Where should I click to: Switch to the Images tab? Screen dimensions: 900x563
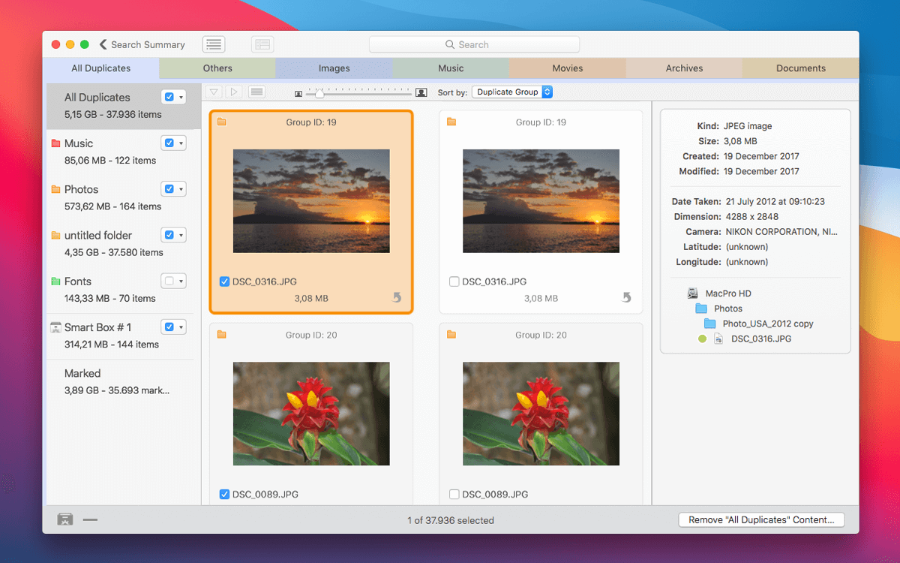334,68
